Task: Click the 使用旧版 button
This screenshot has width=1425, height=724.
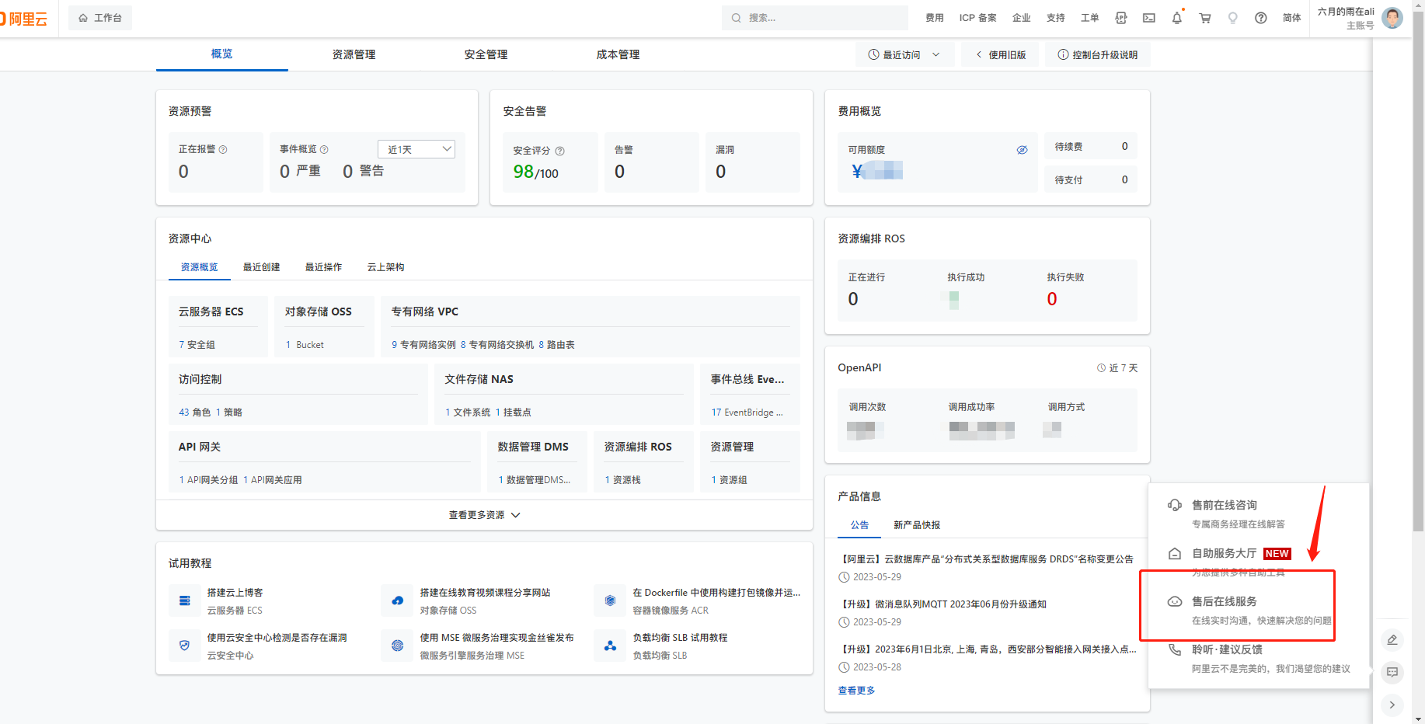Action: tap(1001, 55)
